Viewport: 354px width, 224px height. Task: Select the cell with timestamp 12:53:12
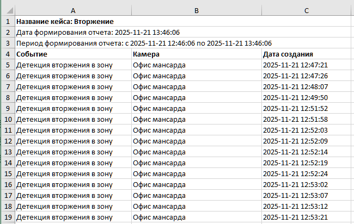(295, 206)
